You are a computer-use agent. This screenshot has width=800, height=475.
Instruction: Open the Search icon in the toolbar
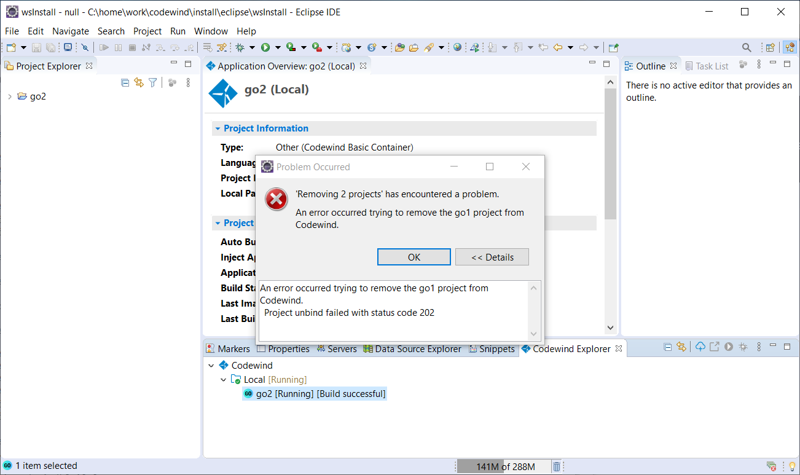(745, 47)
